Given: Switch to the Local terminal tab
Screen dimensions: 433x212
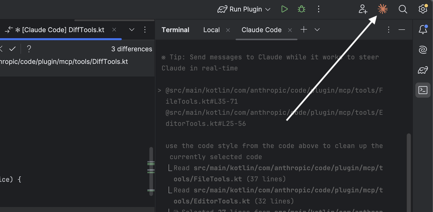Looking at the screenshot, I should 211,30.
